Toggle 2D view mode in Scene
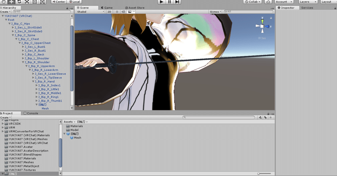Image resolution: width=337 pixels, height=176 pixels. [x=109, y=12]
